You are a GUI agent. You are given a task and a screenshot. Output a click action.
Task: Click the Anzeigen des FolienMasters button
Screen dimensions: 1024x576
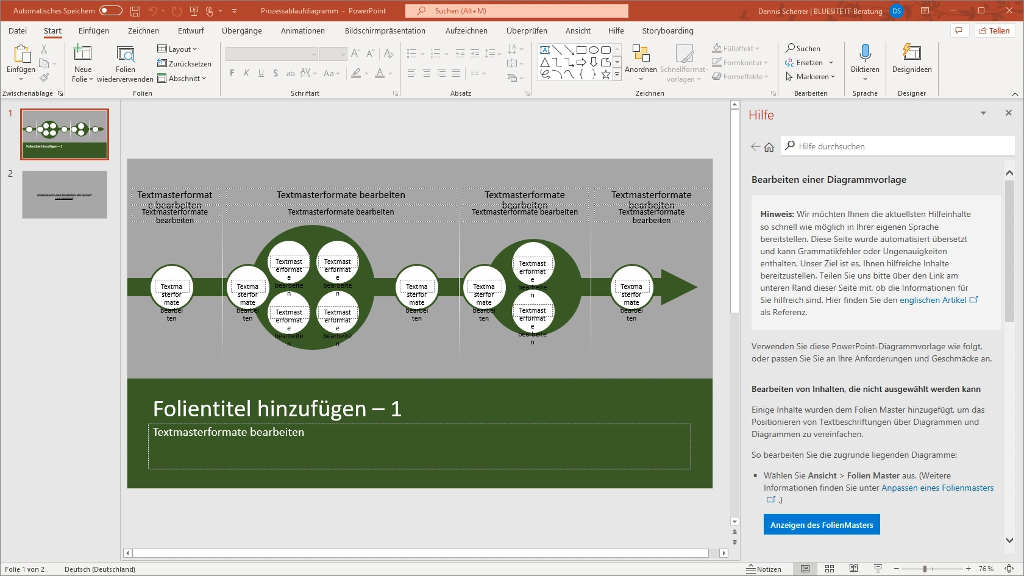821,525
